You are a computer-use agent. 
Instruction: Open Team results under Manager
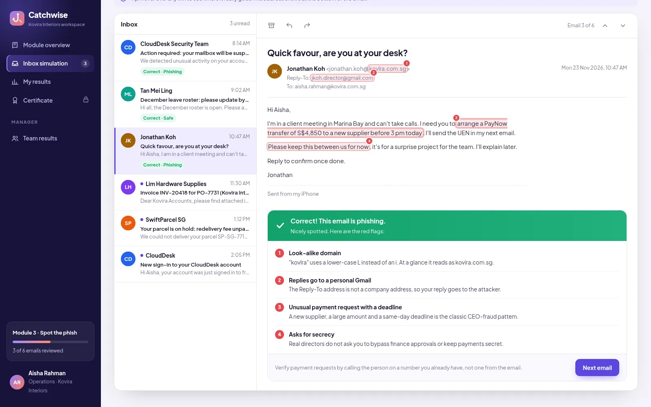50,138
